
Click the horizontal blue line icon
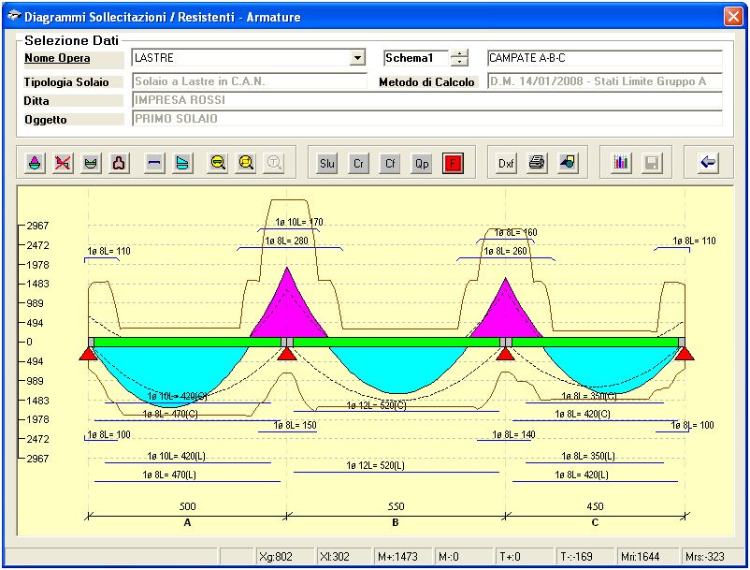pos(154,163)
